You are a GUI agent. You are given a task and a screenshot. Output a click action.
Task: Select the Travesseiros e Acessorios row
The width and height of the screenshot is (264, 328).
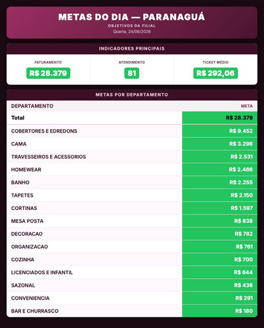[x=132, y=157]
